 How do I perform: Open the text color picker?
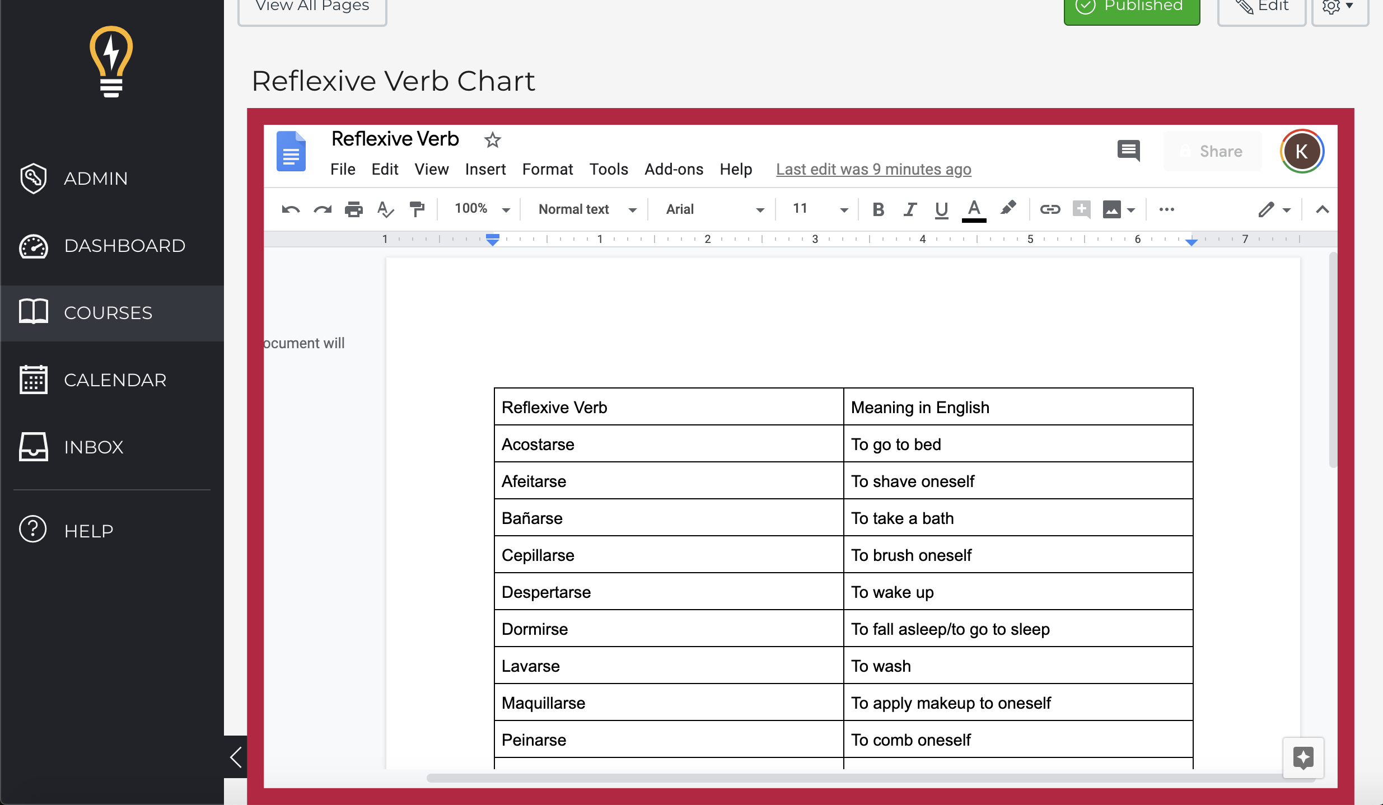[x=974, y=210]
